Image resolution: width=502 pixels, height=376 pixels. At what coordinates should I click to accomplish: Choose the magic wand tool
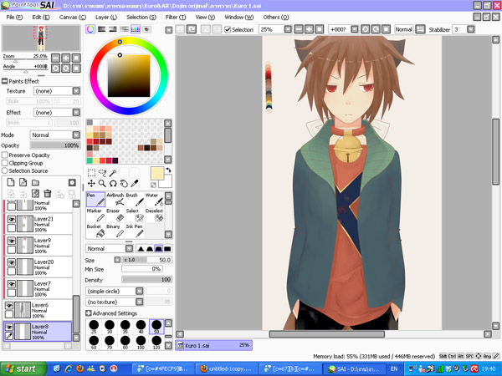(113, 173)
